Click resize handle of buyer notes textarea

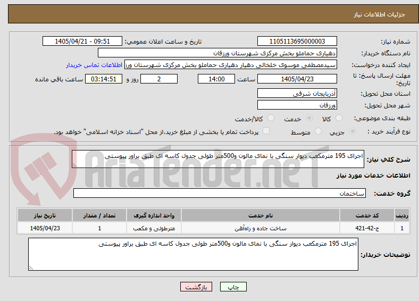[31, 268]
